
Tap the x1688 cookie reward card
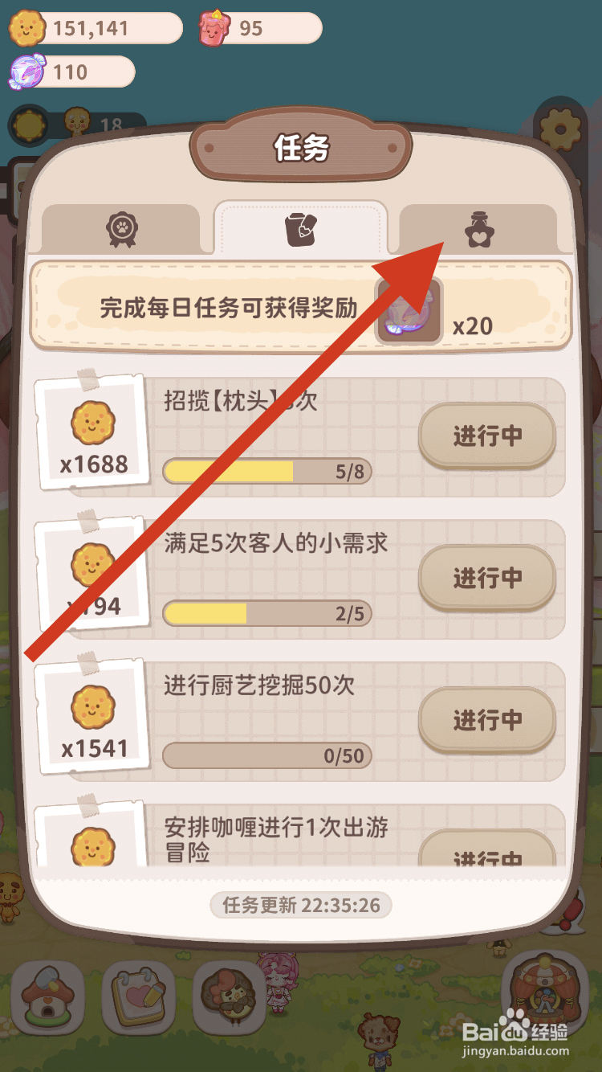(x=93, y=432)
